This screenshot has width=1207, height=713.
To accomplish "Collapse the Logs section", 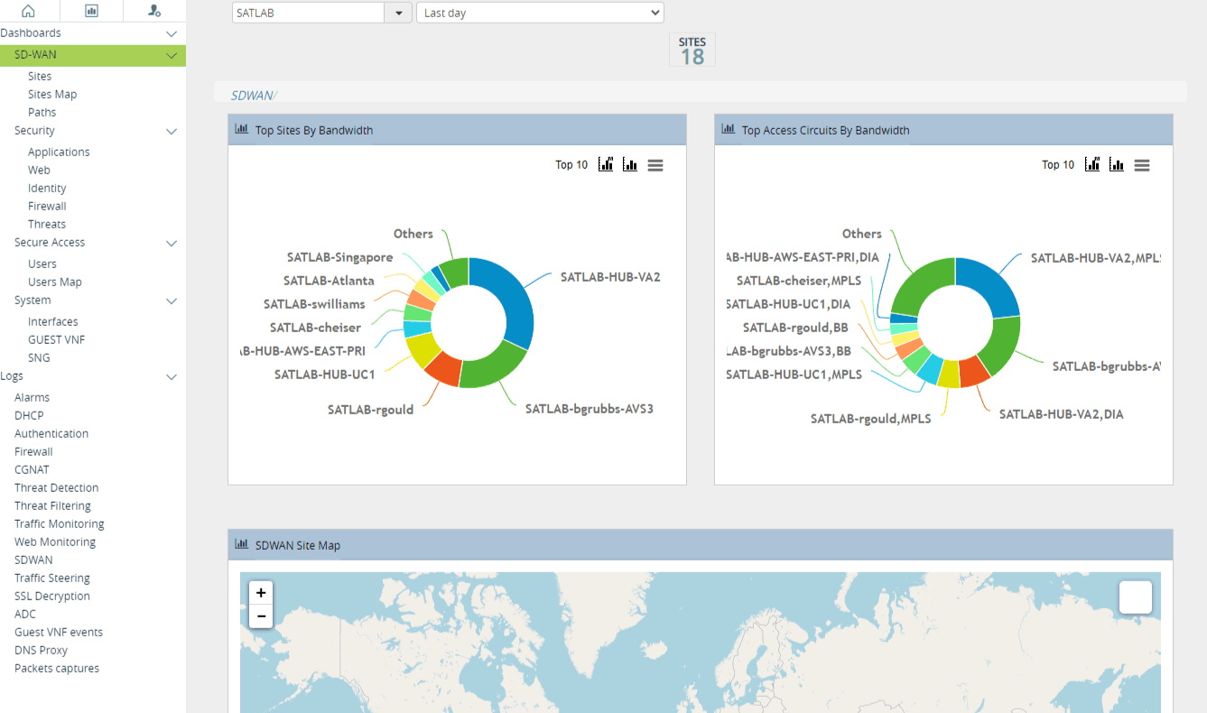I will coord(172,376).
